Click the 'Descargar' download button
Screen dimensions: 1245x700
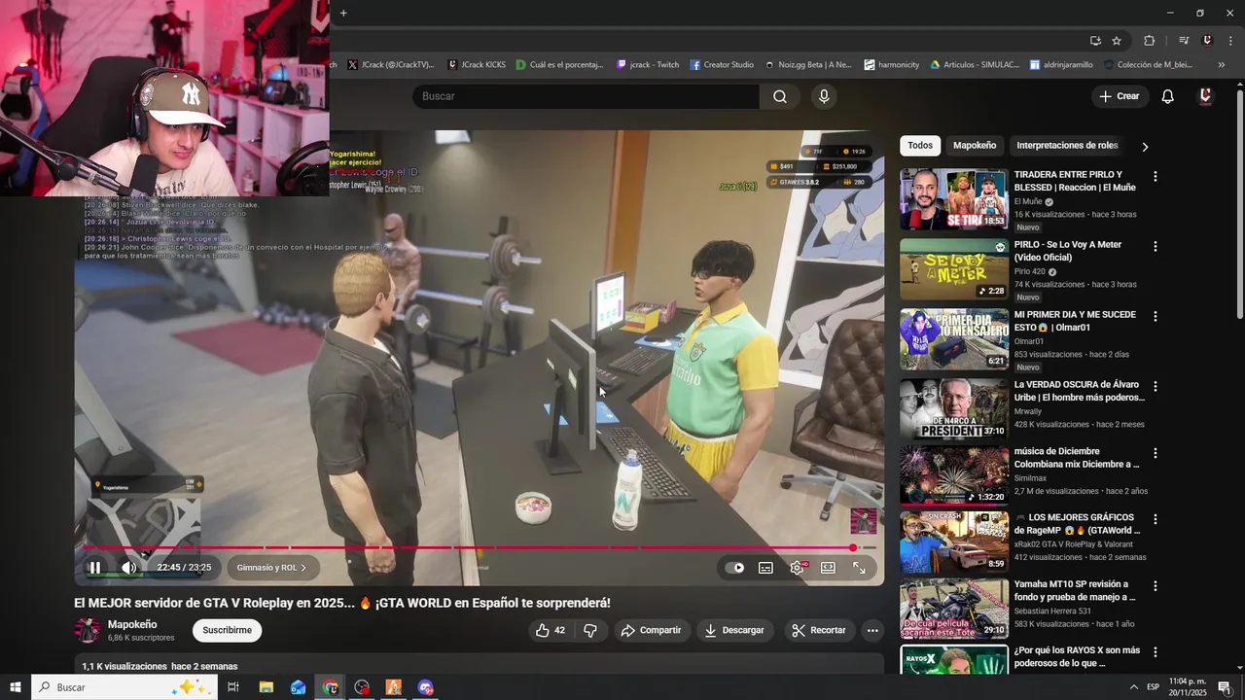[x=734, y=630]
